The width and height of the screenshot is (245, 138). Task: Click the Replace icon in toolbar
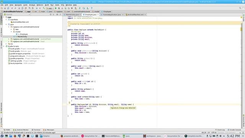33,8
